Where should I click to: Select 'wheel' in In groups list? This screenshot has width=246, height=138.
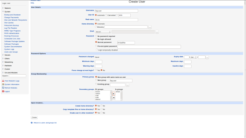(118, 92)
